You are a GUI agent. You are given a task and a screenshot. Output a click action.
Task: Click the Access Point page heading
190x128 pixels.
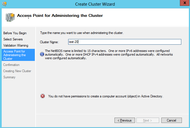(x=60, y=15)
